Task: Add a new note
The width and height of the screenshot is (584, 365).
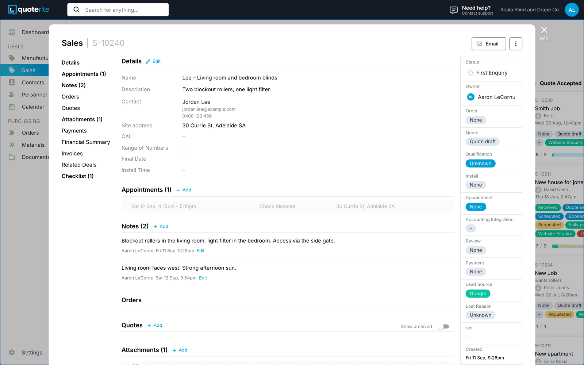Action: point(161,227)
